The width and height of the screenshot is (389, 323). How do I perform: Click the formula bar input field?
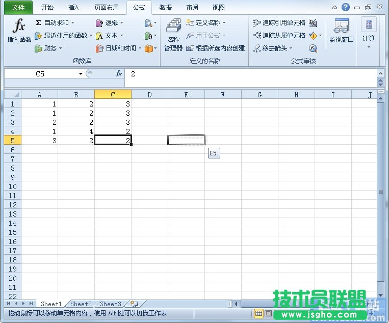[250, 74]
